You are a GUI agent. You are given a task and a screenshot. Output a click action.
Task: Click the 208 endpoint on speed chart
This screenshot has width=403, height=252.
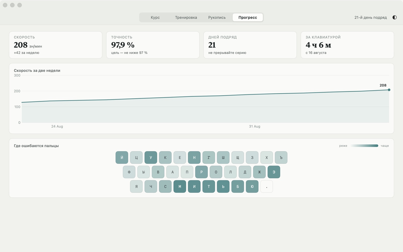(389, 90)
